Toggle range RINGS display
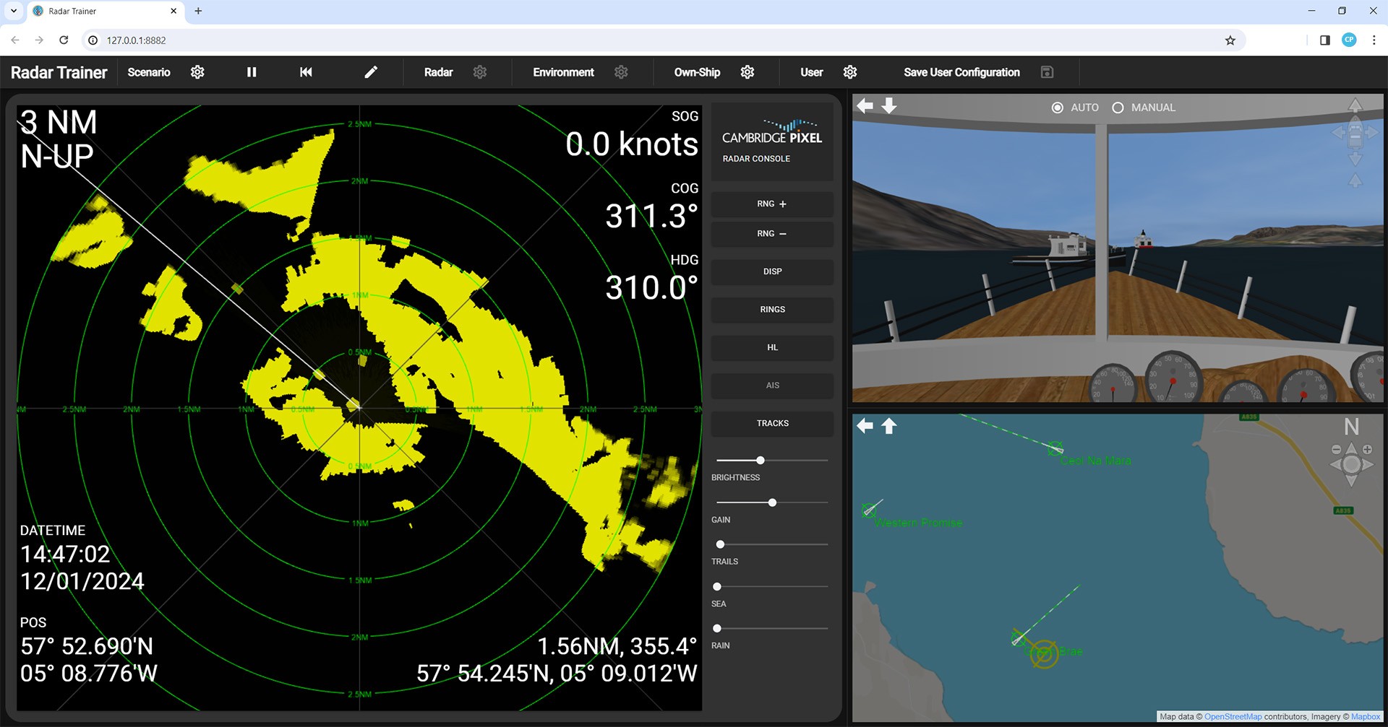 771,309
